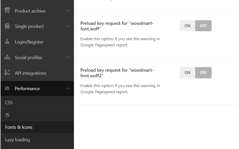Turn OFF woodmart-font.woff2 preload
The width and height of the screenshot is (239, 149).
coord(203,73)
